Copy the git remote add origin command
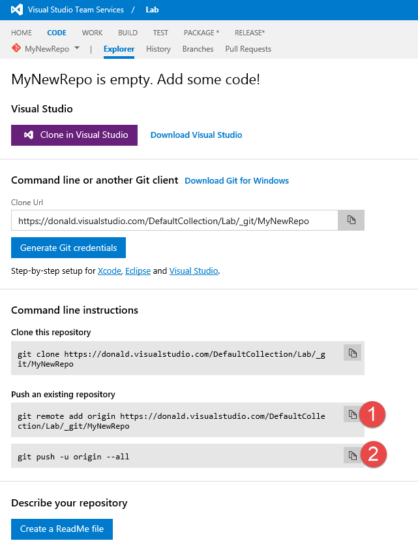 (352, 414)
